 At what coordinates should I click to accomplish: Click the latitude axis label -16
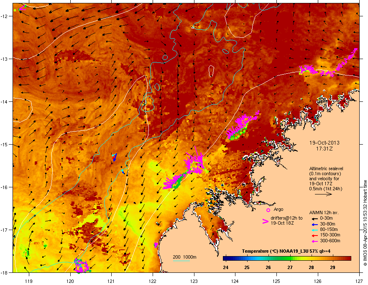(5, 187)
